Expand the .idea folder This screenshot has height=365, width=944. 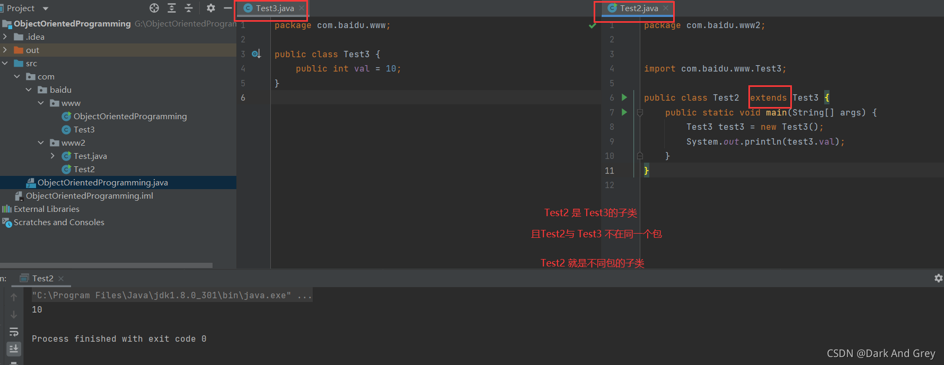pyautogui.click(x=5, y=37)
